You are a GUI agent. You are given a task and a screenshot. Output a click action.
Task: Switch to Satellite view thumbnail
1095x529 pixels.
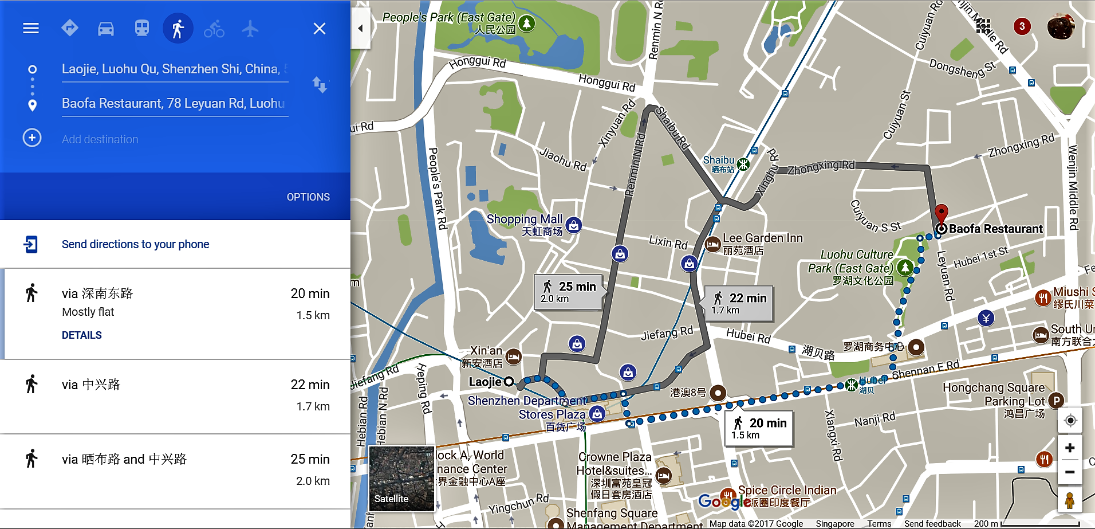point(401,478)
